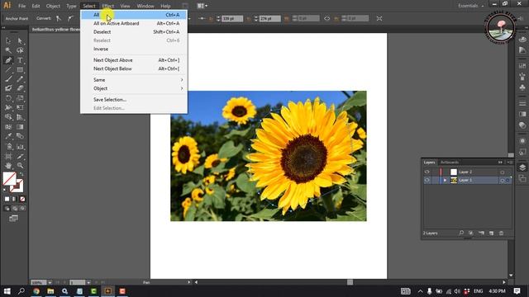Select the Artboard tool
The image size is (529, 297).
point(8,156)
